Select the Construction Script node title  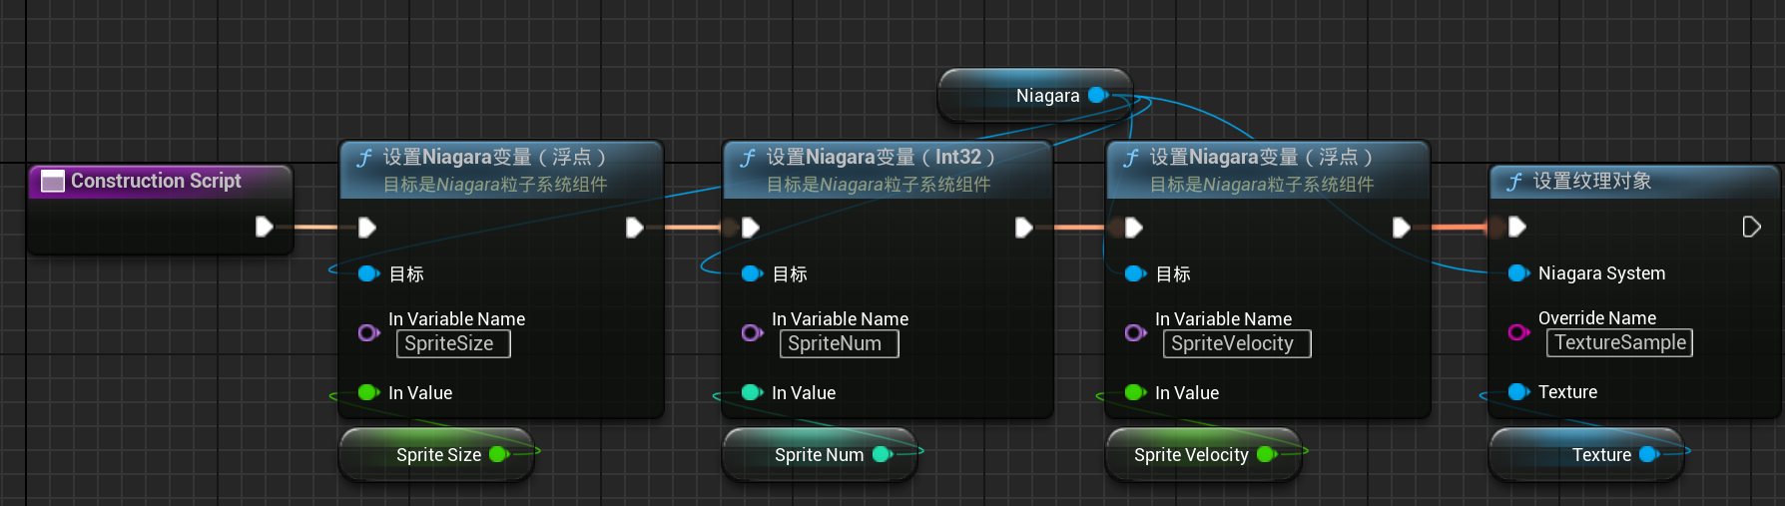[156, 181]
